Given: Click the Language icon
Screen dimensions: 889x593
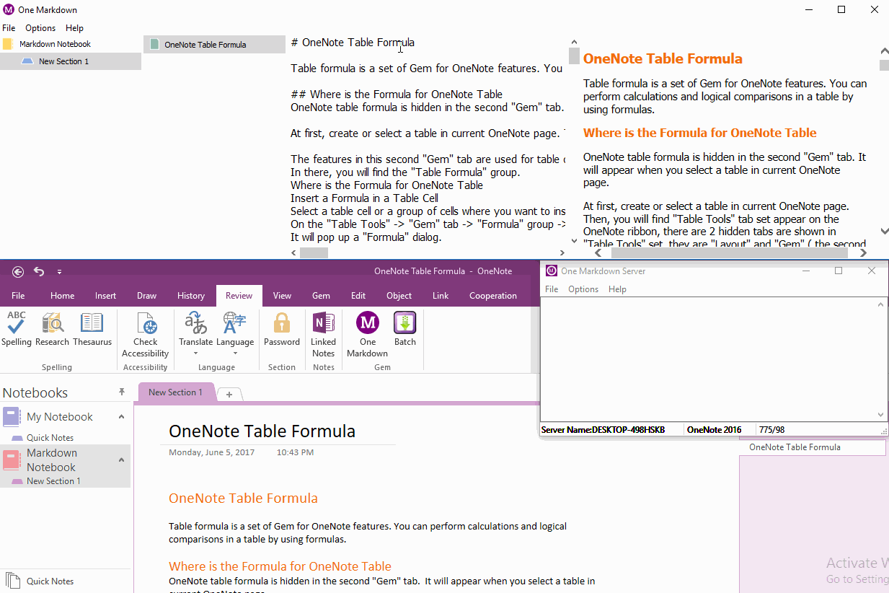Looking at the screenshot, I should 235,322.
